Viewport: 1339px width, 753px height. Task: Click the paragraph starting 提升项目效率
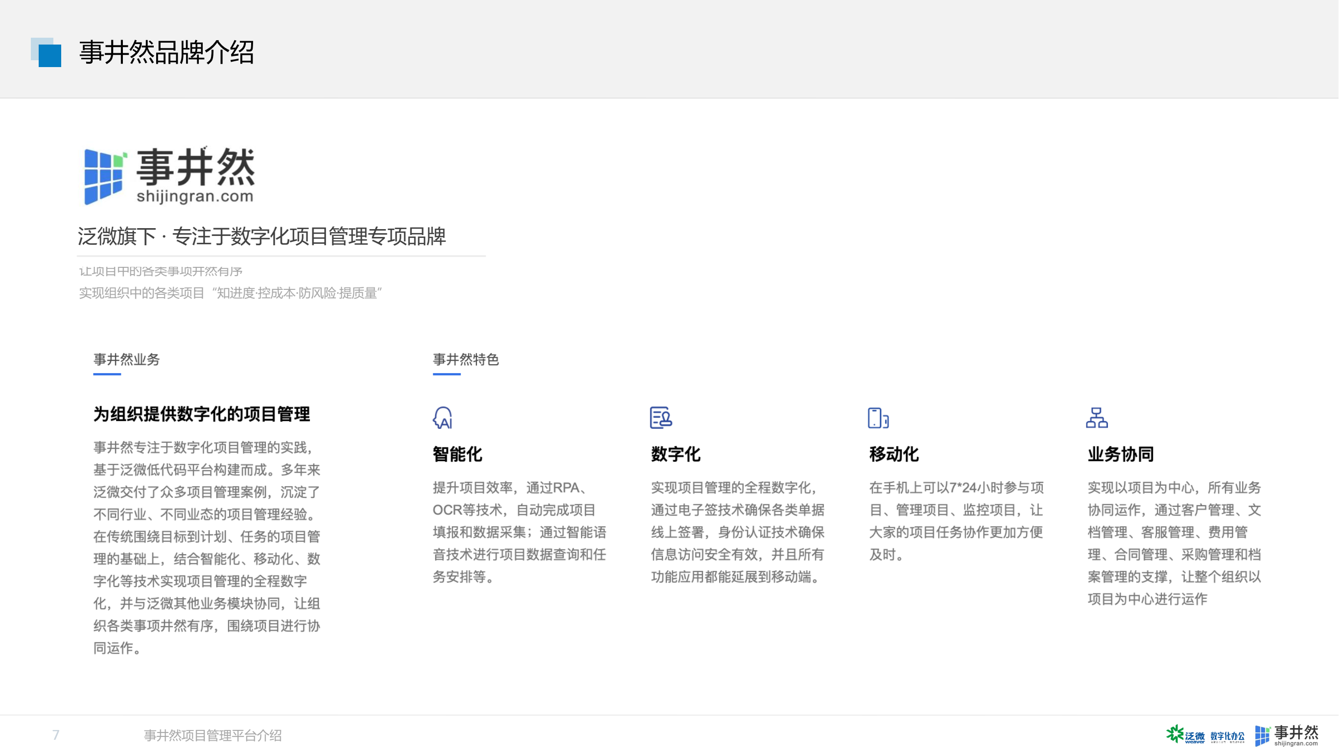pyautogui.click(x=519, y=532)
